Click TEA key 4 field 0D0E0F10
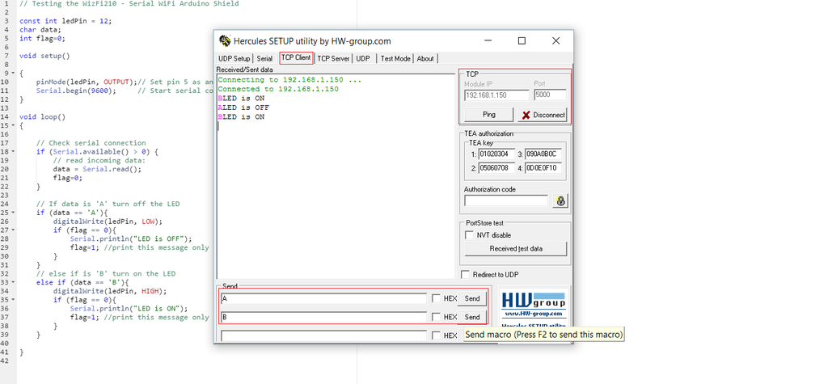 pyautogui.click(x=543, y=168)
